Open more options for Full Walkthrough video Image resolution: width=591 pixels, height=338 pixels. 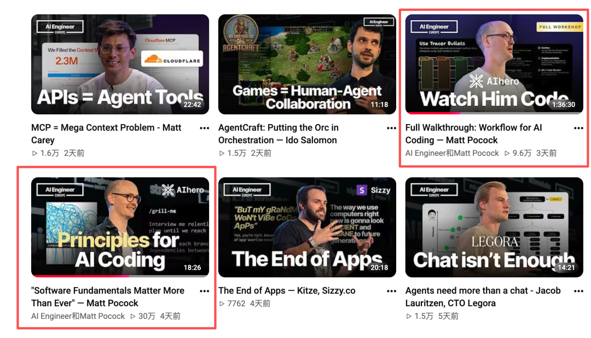578,128
